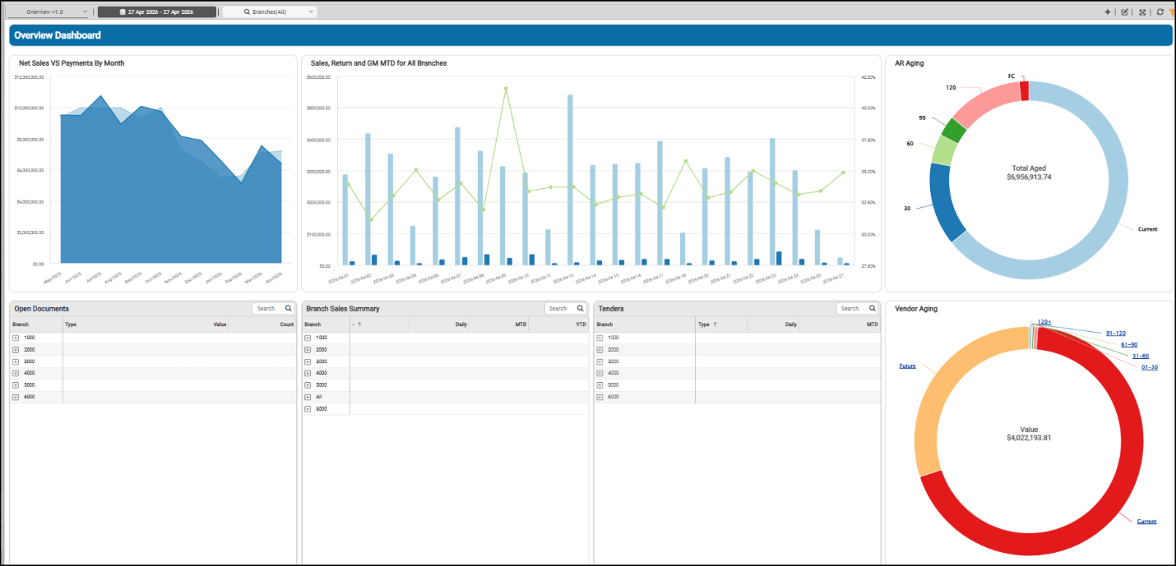Click the Branch Sales Summary search magnifier
The width and height of the screenshot is (1176, 566).
580,309
